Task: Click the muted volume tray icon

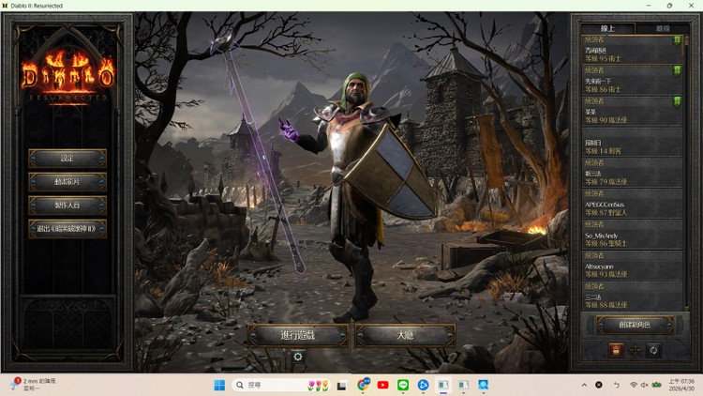Action: coord(645,385)
